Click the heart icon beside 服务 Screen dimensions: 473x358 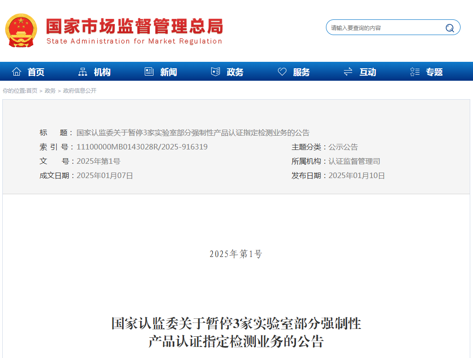pyautogui.click(x=282, y=72)
